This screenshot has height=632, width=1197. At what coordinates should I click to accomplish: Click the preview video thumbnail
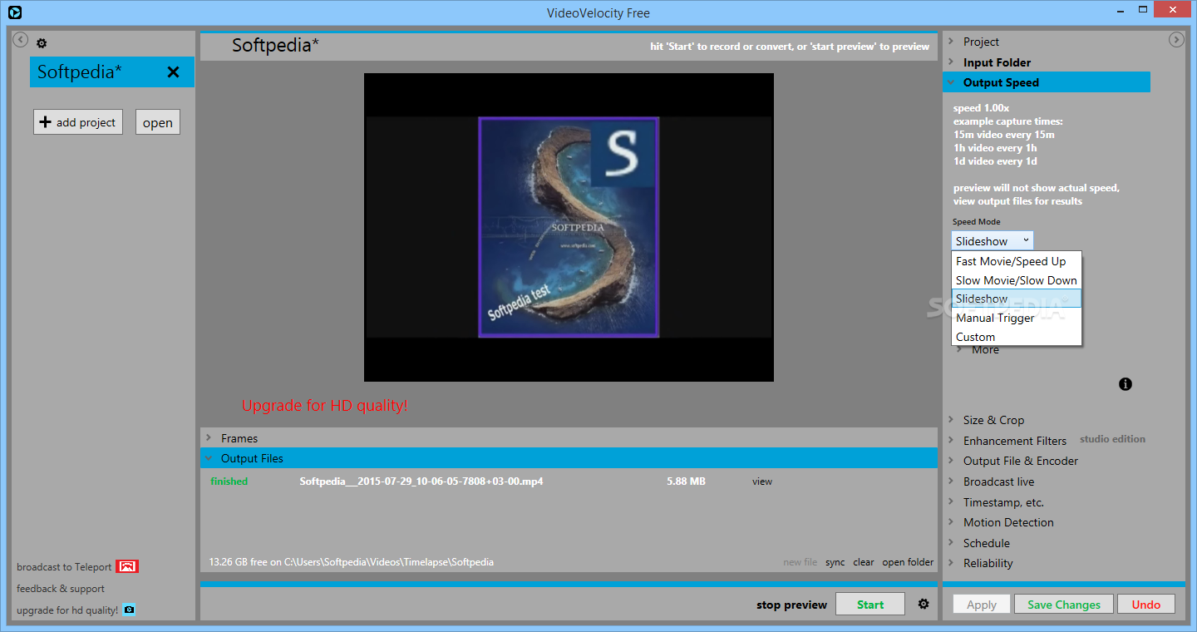click(569, 227)
